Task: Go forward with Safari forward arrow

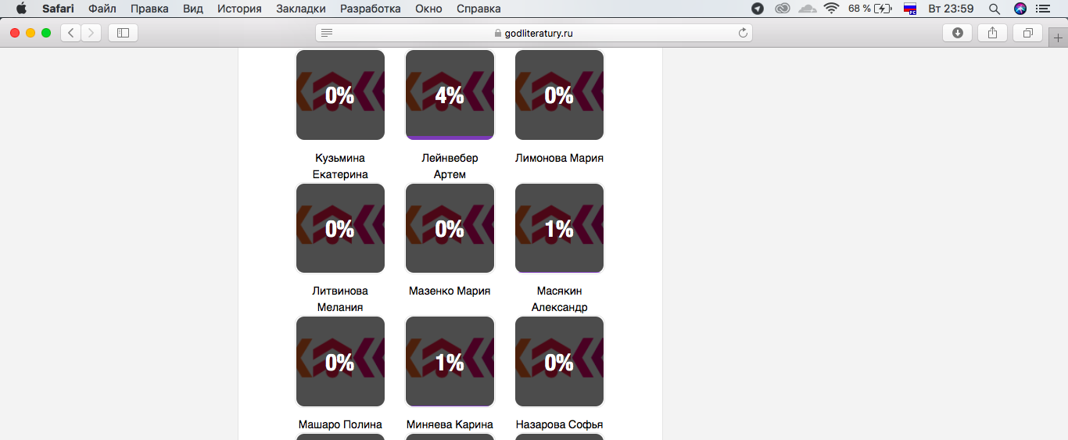Action: pos(91,33)
